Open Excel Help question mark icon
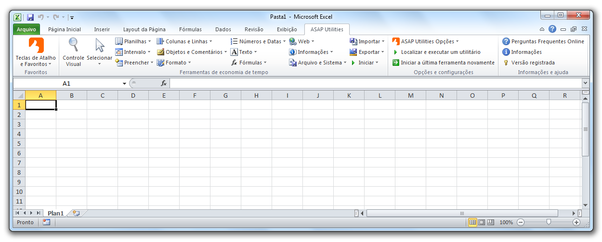Viewport: 602px width, 242px height. tap(552, 29)
